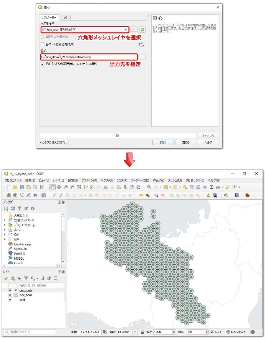Click the 重心 output path field
265x338 pixels.
coord(89,57)
